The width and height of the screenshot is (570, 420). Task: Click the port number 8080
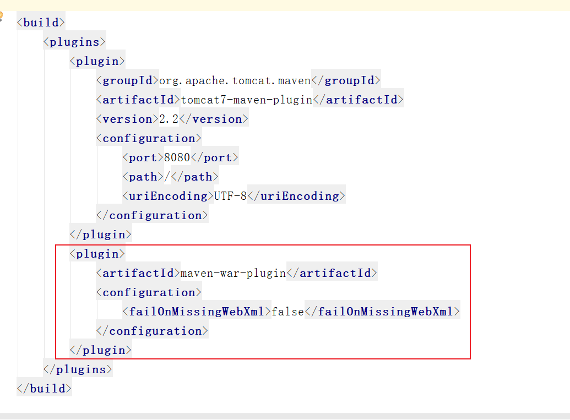[x=177, y=157]
